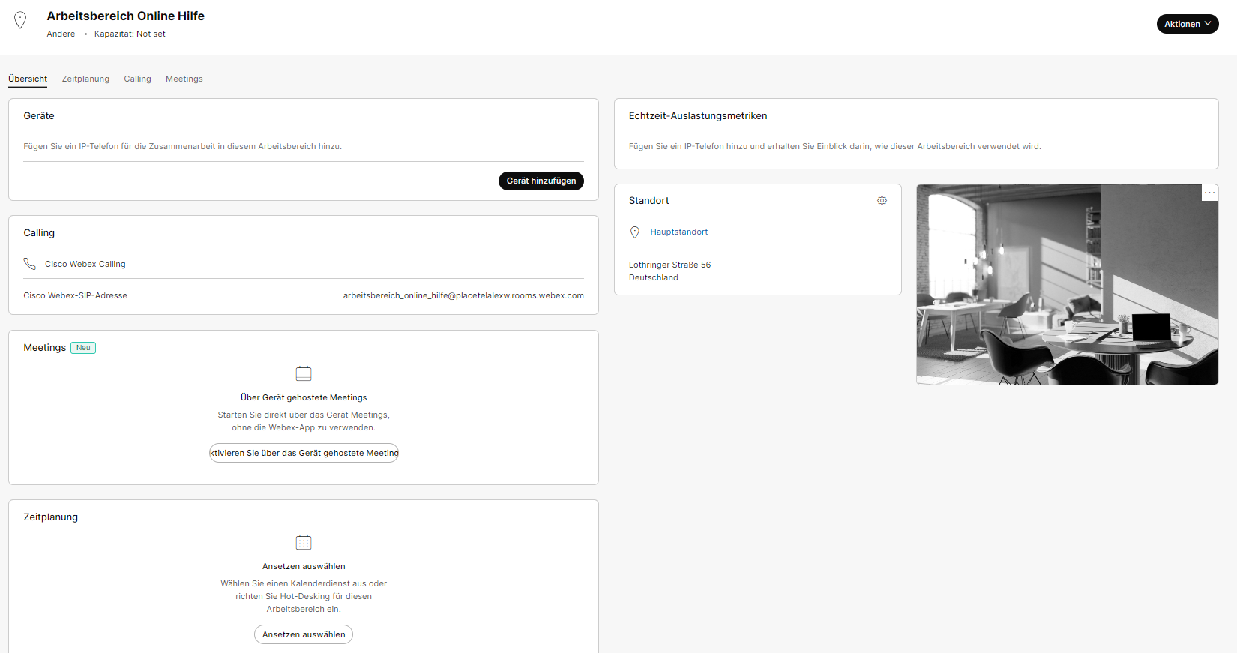The width and height of the screenshot is (1237, 653).
Task: Click the 'Kapazität: Not set' text
Action: pos(130,34)
